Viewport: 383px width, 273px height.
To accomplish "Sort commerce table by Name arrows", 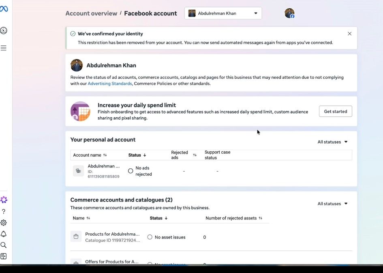I will (x=88, y=218).
